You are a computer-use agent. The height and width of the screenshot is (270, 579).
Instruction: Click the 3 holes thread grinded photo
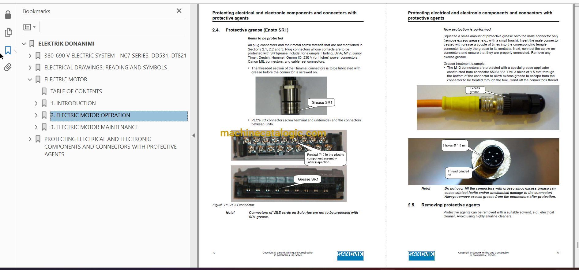[x=483, y=161]
